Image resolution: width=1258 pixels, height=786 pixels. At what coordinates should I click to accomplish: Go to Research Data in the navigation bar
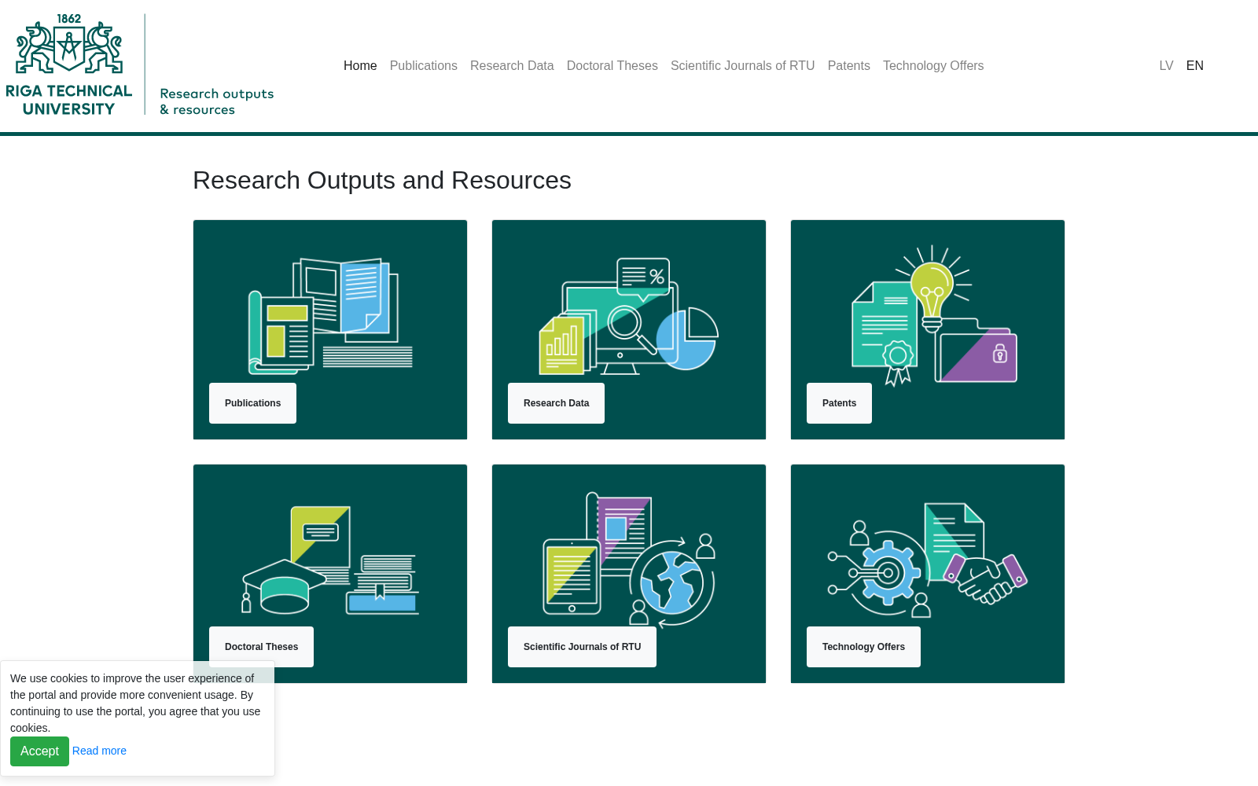click(512, 66)
